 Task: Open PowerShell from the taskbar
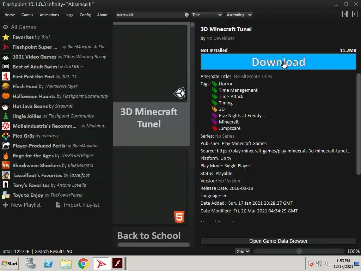point(48,264)
